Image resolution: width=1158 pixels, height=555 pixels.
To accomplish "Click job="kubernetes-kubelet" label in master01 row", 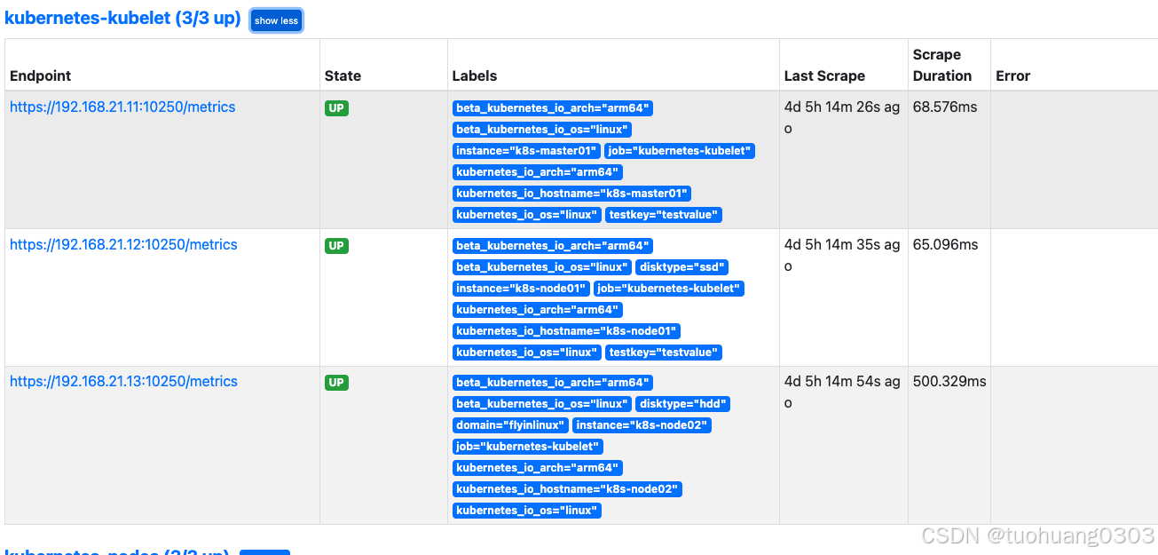I will coord(680,151).
